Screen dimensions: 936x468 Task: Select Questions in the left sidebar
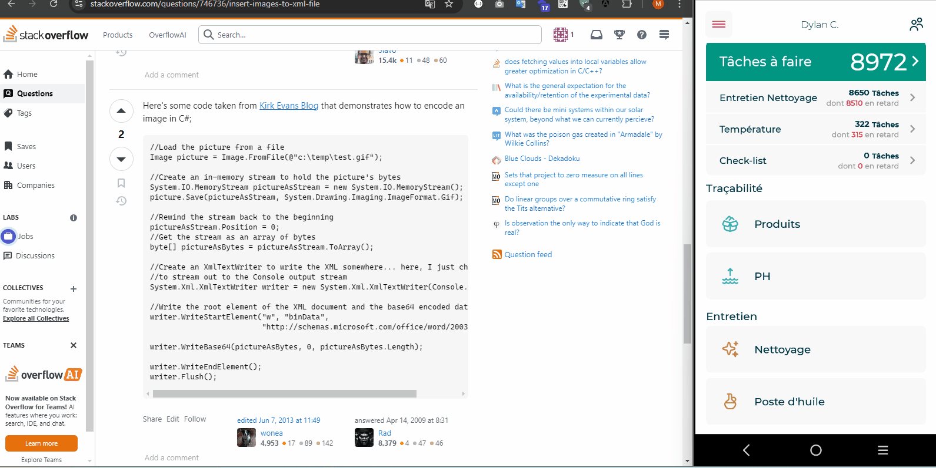click(42, 93)
